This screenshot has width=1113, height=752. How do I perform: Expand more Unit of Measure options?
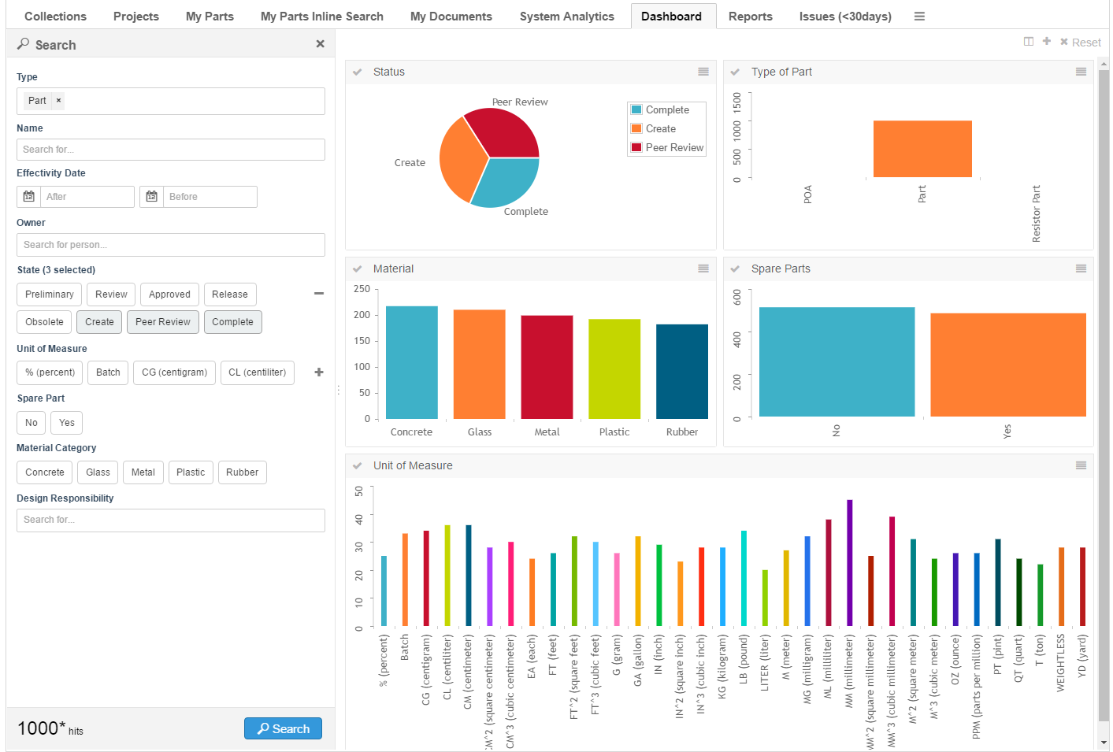click(x=319, y=372)
